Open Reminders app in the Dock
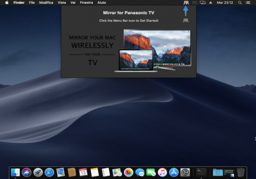Screen dimensions: 256x179 (106, 172)
